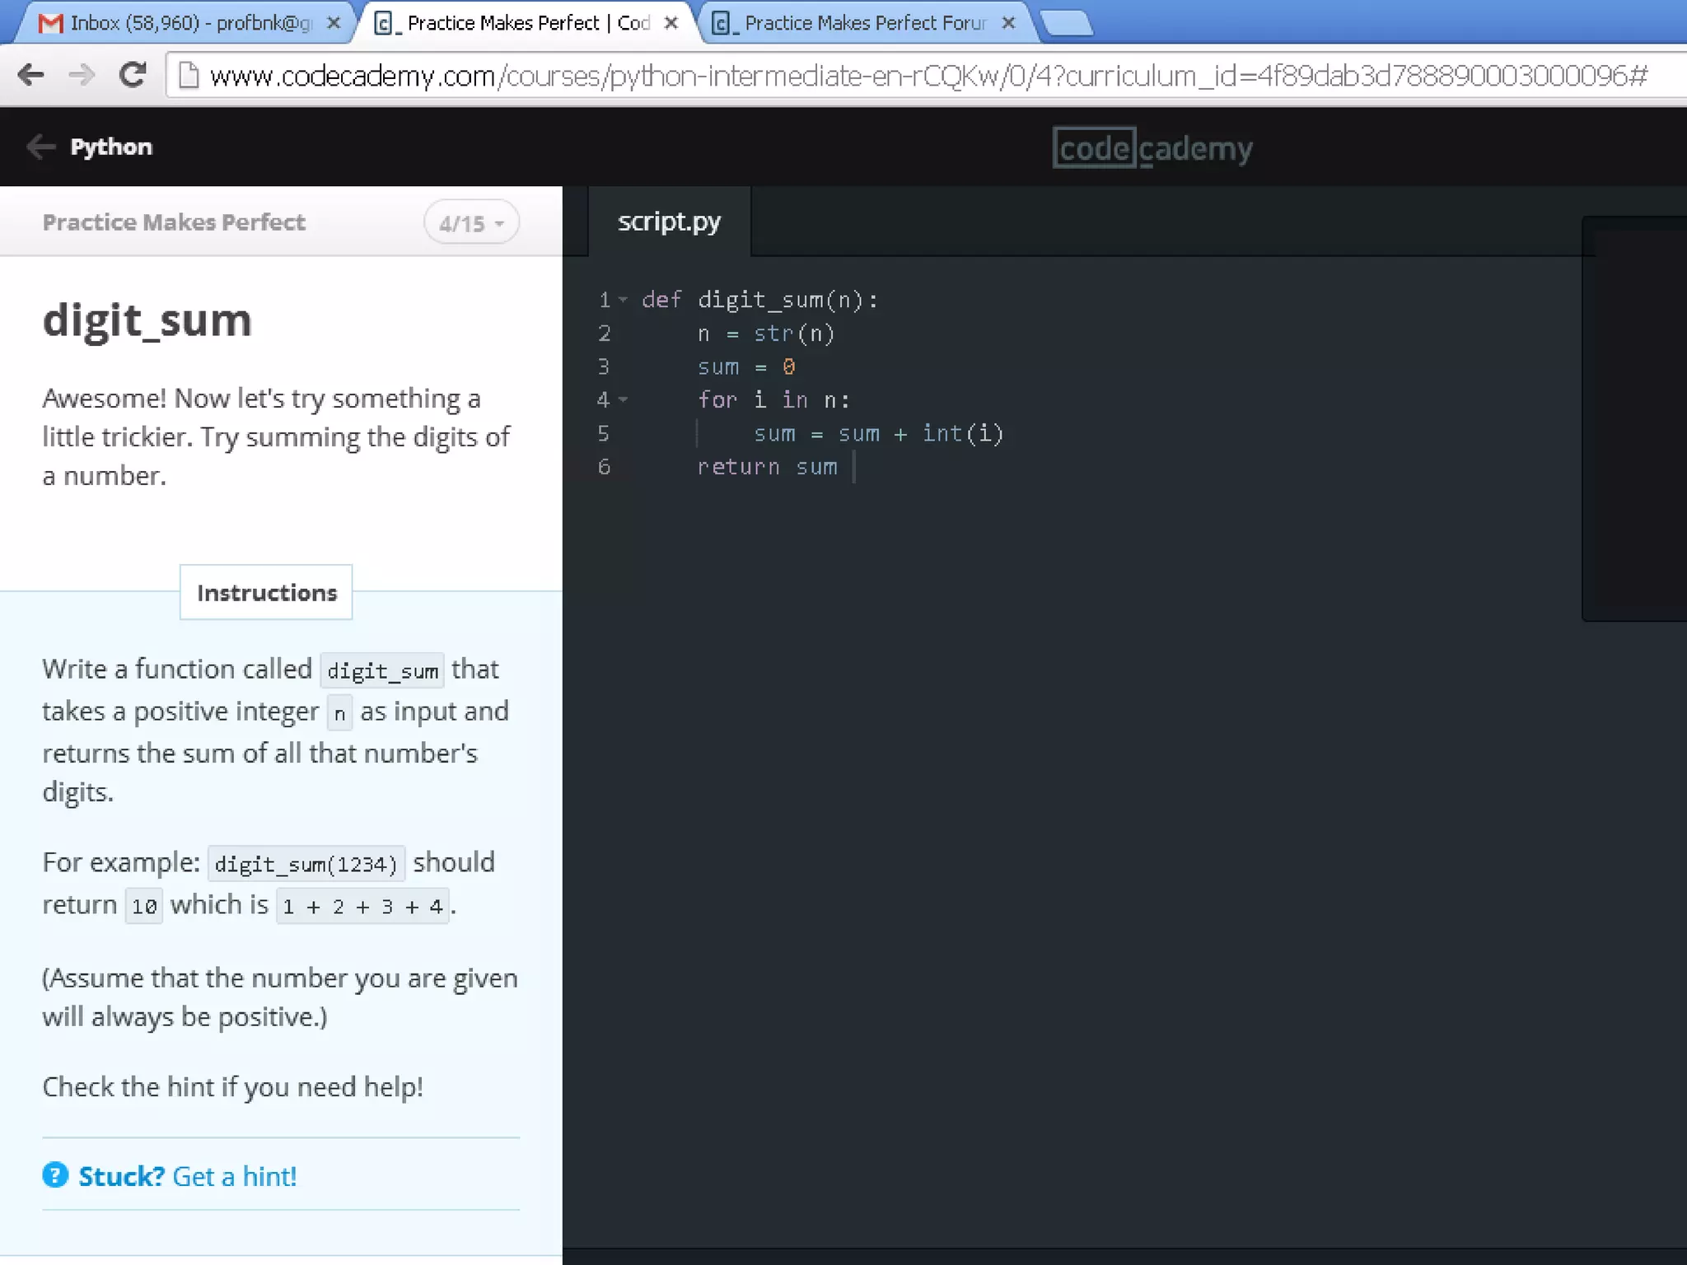Click the browser back arrow button
1687x1265 pixels.
[x=30, y=75]
